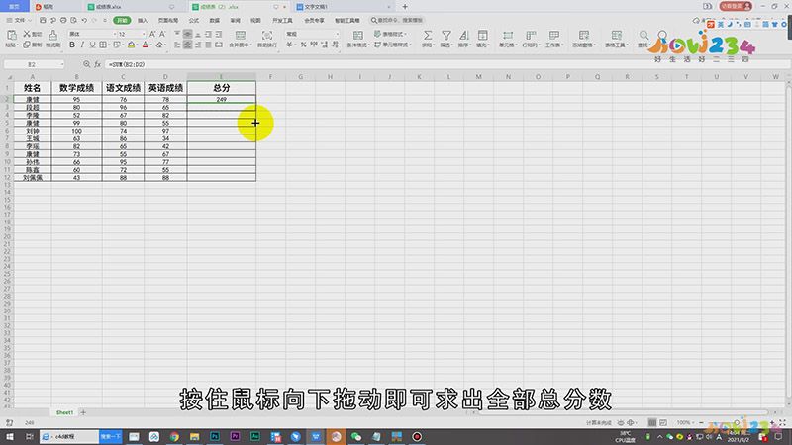The image size is (792, 445).
Task: Switch to the Page Layout (页面布局) tab
Action: (168, 20)
